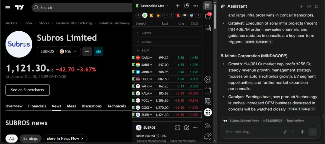
Task: Select the YATR row priced 162.23
Action: tap(167, 86)
